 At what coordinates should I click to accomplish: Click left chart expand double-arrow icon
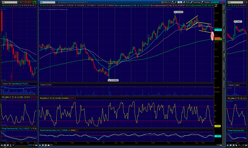(36, 145)
